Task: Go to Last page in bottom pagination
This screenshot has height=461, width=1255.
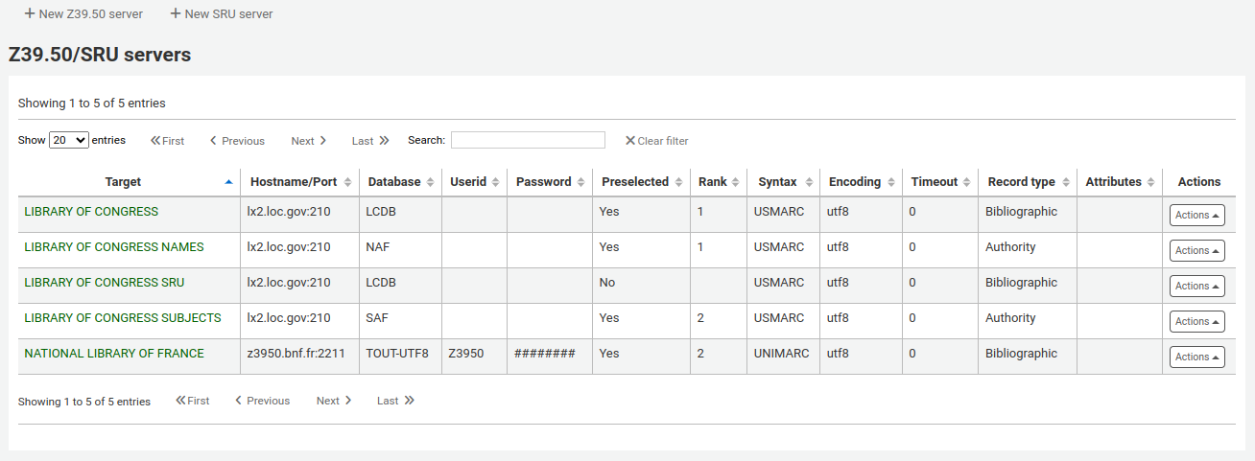Action: [395, 401]
